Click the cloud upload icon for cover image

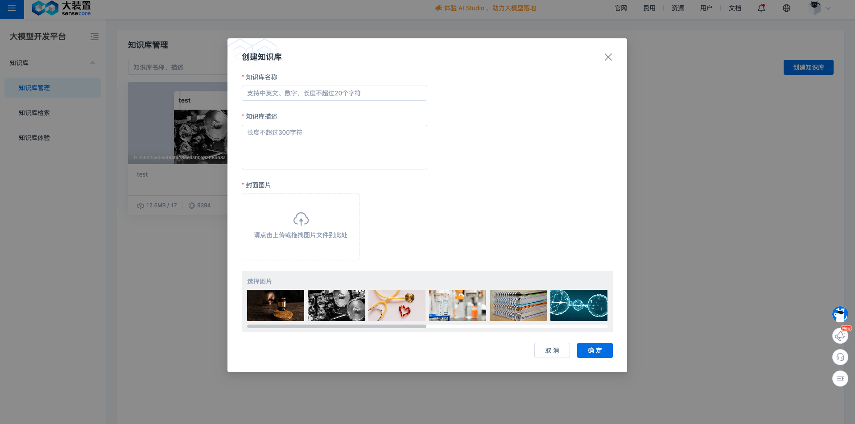coord(301,219)
